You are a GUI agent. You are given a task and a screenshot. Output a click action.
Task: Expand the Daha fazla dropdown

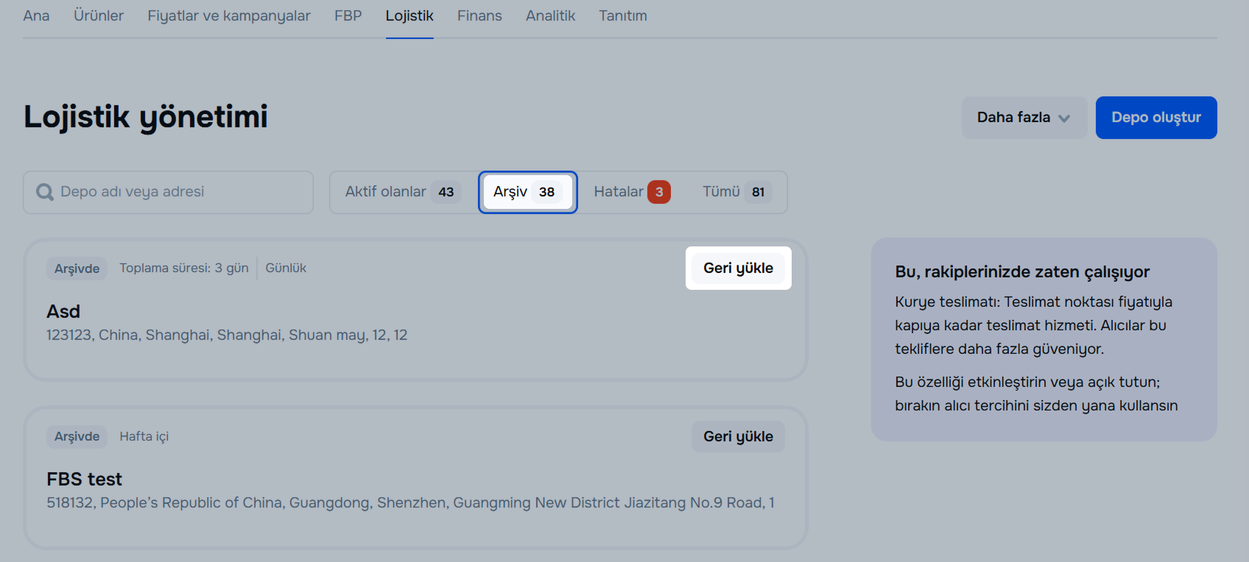coord(1024,118)
